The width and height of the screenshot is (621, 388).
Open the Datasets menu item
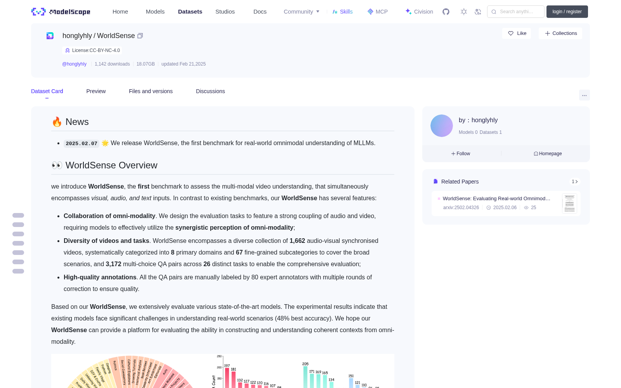pyautogui.click(x=190, y=12)
